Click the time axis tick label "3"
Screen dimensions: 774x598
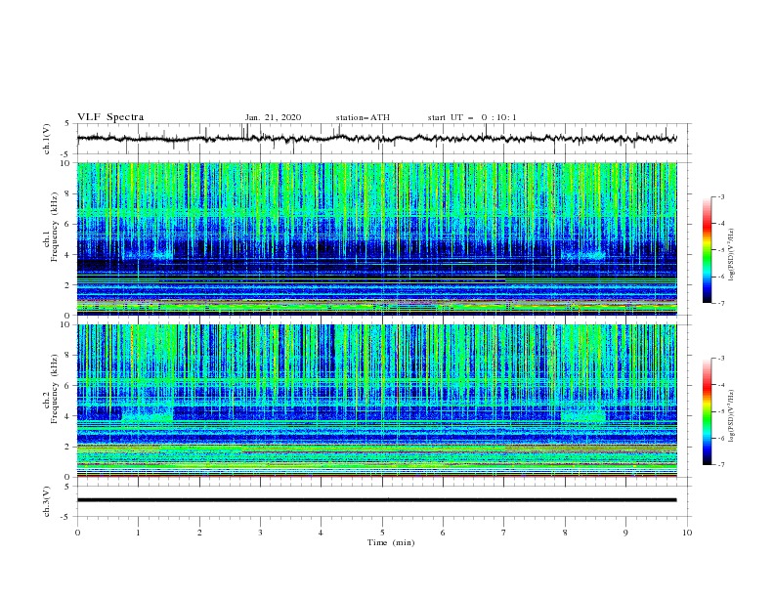tap(260, 533)
